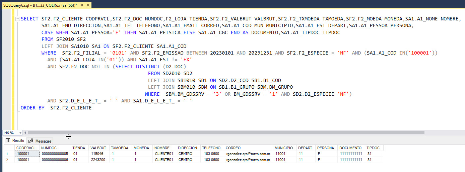Click PERSONA value F in row 1
Image resolution: width=465 pixels, height=172 pixels.
327,154
